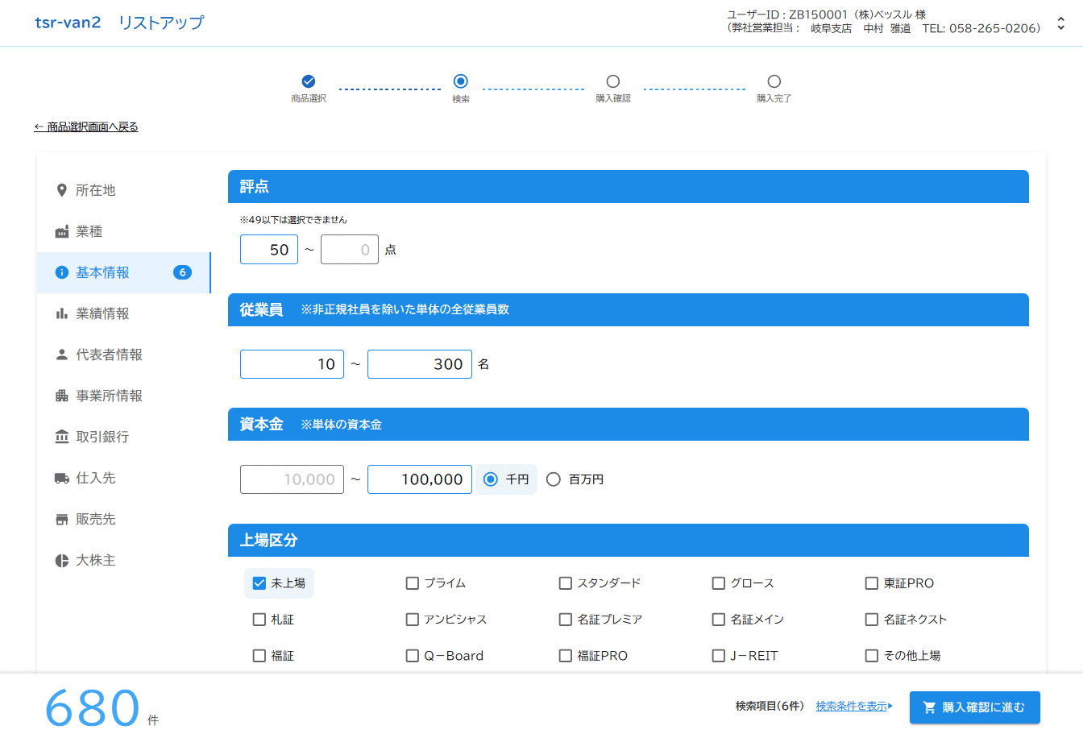
Task: Click the maximum 評点 input field
Action: 350,250
